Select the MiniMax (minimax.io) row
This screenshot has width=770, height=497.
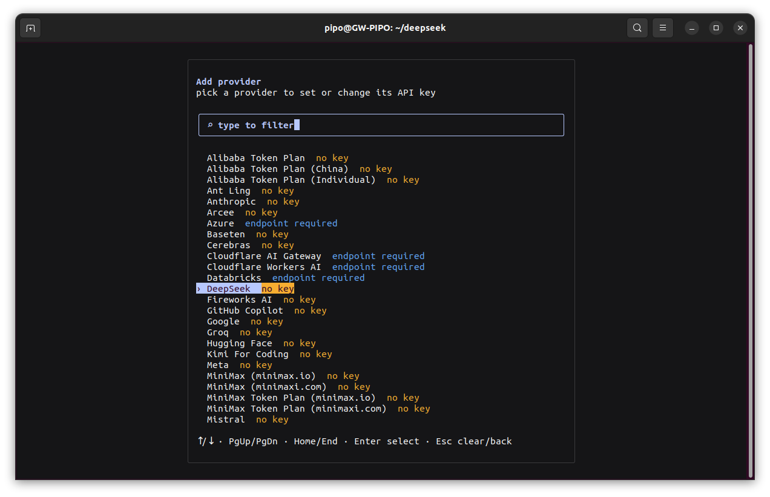pyautogui.click(x=283, y=376)
